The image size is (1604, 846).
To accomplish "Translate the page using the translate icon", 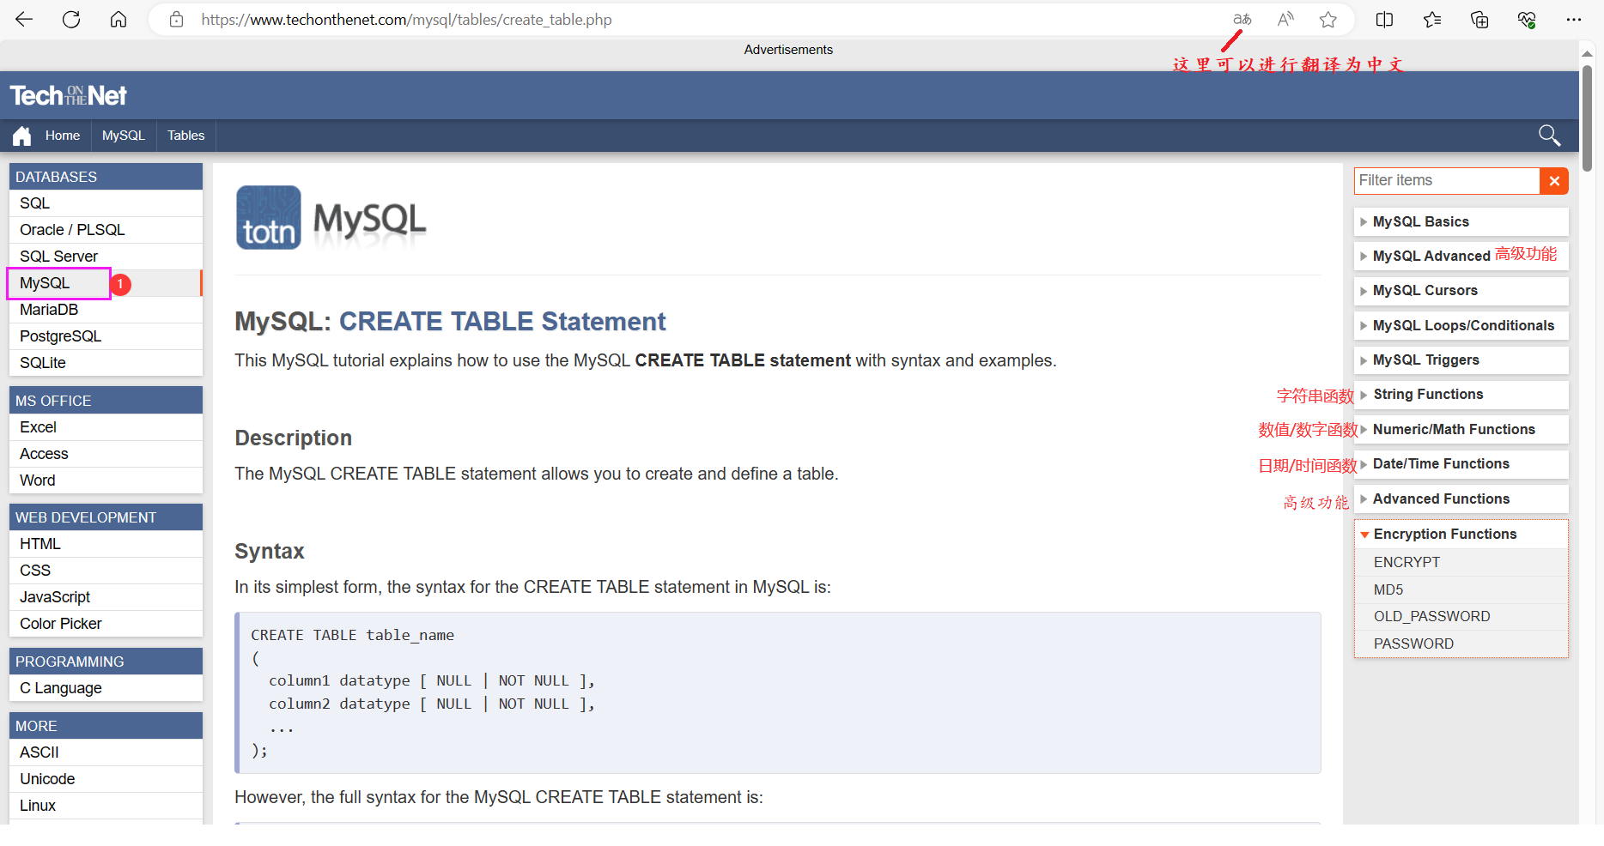I will [x=1242, y=19].
